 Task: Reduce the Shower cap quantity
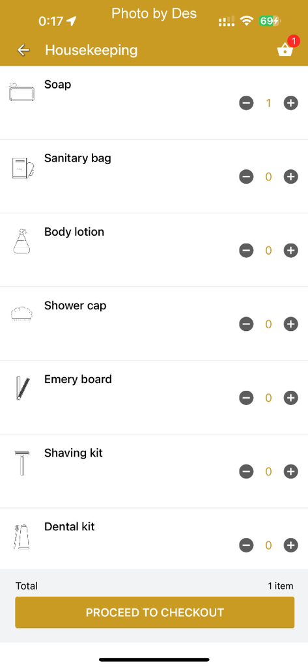pyautogui.click(x=246, y=324)
